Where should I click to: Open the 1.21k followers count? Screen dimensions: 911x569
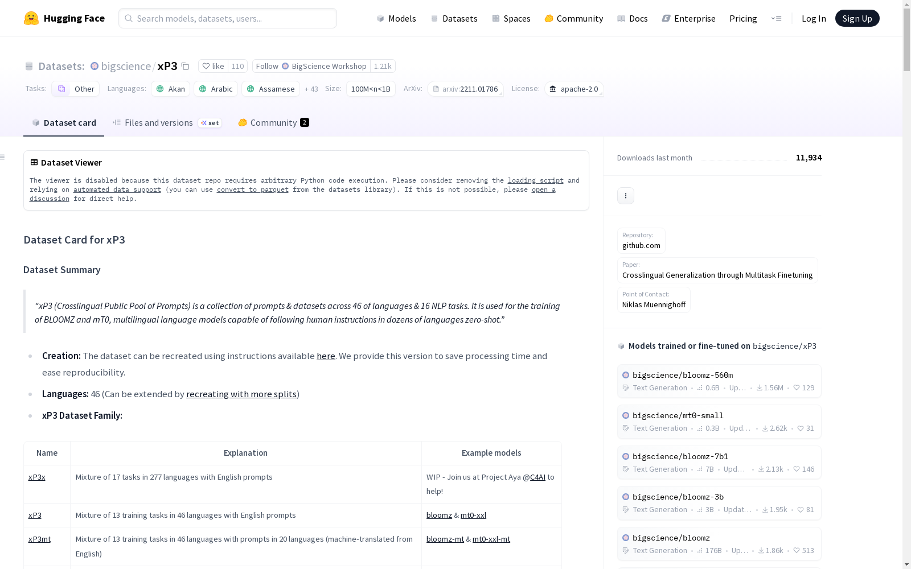click(x=383, y=66)
